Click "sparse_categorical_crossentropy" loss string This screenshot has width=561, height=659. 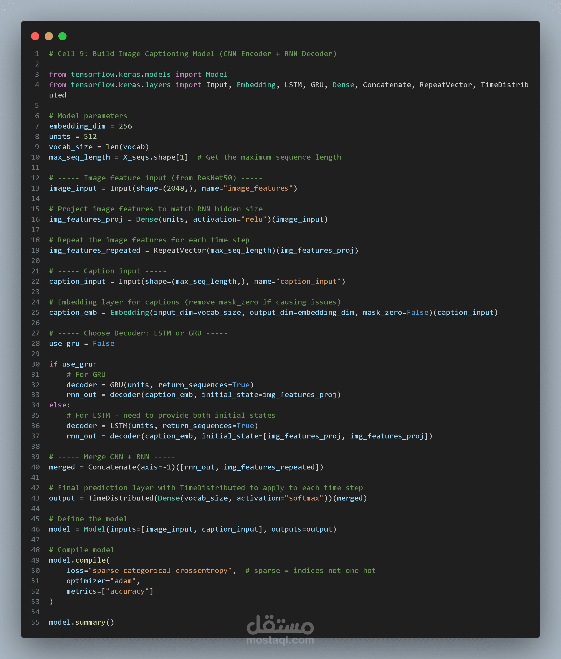pos(160,570)
